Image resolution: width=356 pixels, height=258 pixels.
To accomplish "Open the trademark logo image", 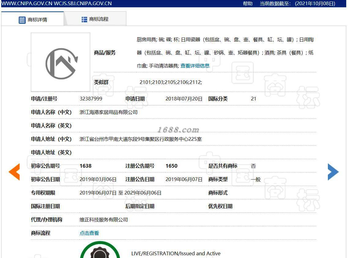I will [61, 62].
